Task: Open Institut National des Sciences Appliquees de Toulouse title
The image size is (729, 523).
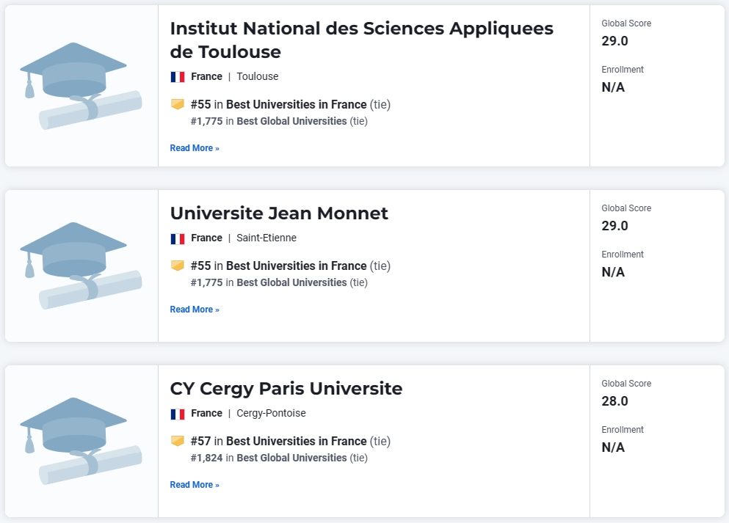Action: (x=362, y=40)
